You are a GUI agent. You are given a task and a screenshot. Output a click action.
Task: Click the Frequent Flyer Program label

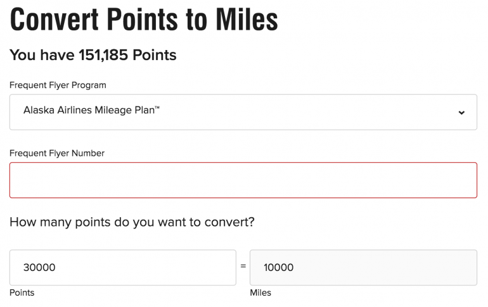(58, 85)
